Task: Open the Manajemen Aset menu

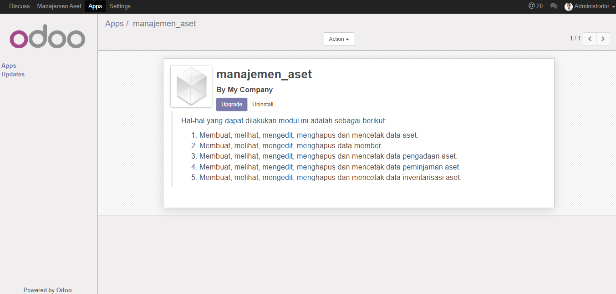Action: [59, 6]
